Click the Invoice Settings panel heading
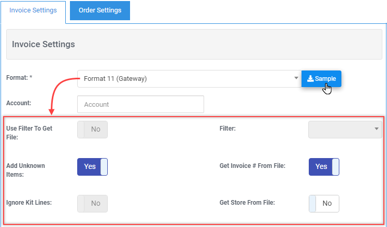The image size is (387, 227). [44, 45]
